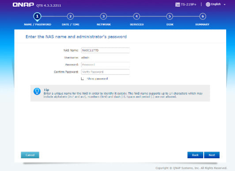Click the NAS Name field label
235x171 pixels.
click(71, 50)
